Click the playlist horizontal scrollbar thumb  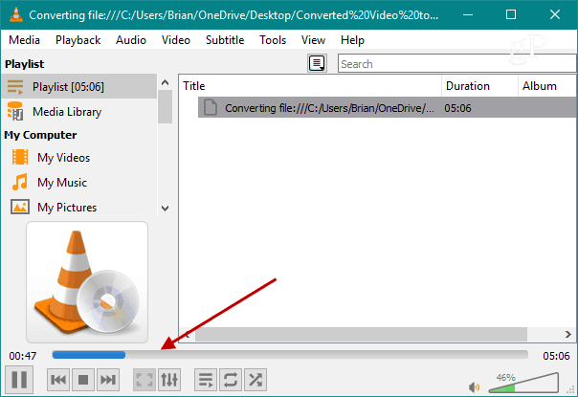coord(361,334)
